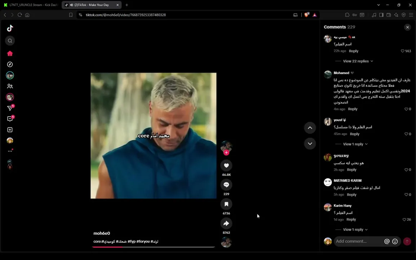The image size is (416, 260).
Task: Open the browser hamburger menu
Action: [x=411, y=15]
